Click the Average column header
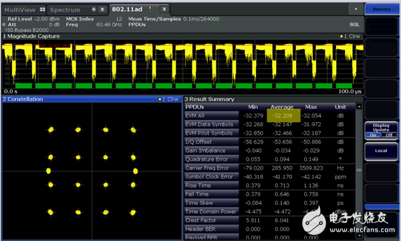 (282, 107)
